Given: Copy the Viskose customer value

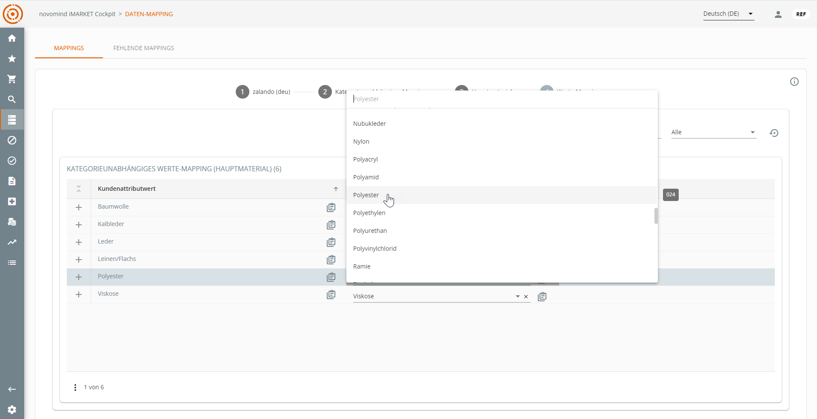Looking at the screenshot, I should pyautogui.click(x=331, y=294).
